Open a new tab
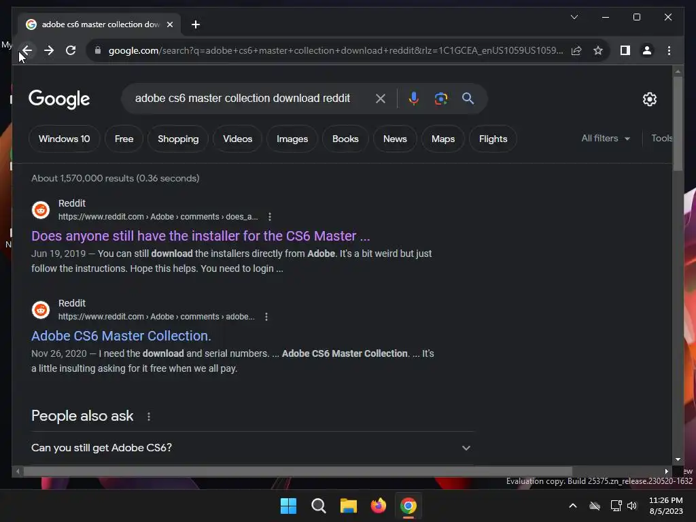 click(196, 24)
